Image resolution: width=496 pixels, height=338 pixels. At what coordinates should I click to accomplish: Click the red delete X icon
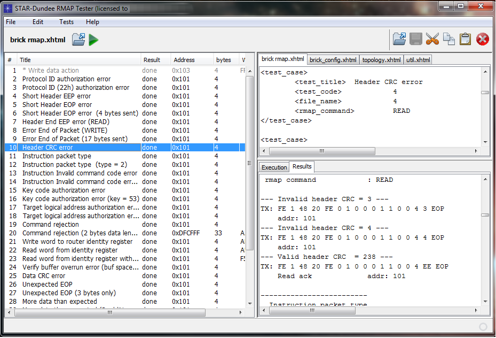482,39
